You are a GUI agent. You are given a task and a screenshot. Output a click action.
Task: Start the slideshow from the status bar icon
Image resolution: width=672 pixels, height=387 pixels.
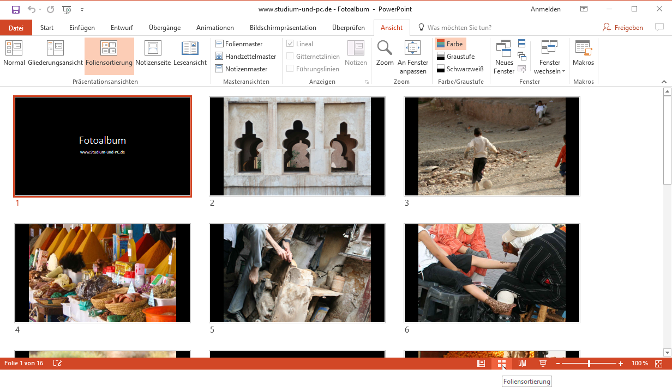[x=543, y=363]
